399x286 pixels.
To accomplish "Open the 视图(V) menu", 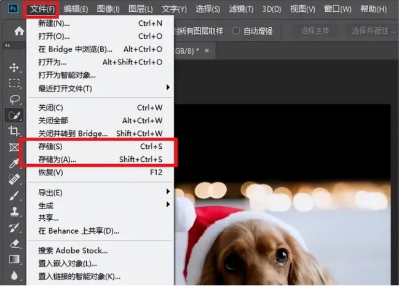I will [x=302, y=9].
